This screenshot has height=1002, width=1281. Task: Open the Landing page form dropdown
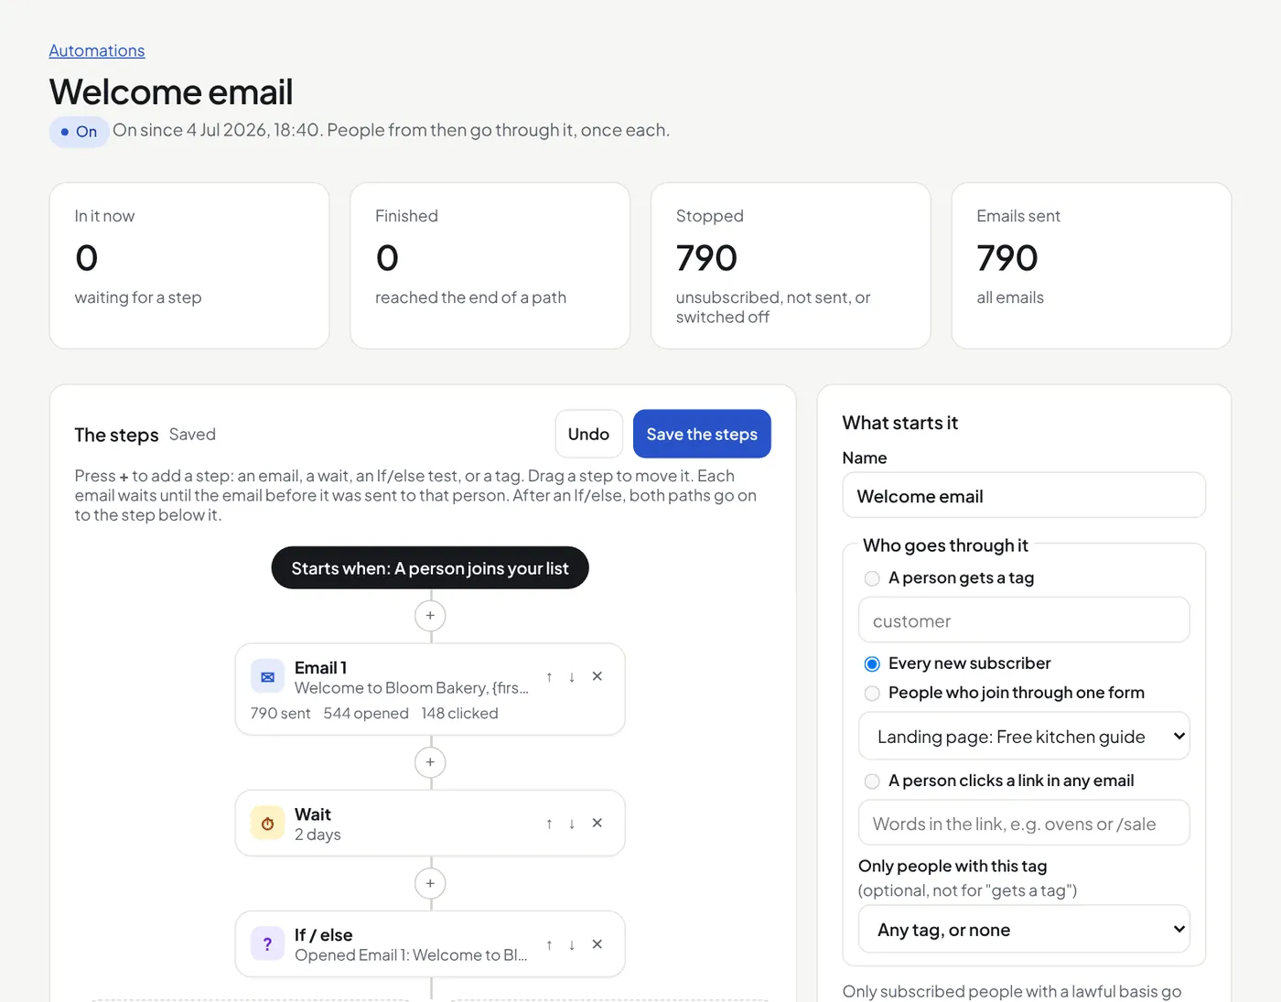point(1024,736)
